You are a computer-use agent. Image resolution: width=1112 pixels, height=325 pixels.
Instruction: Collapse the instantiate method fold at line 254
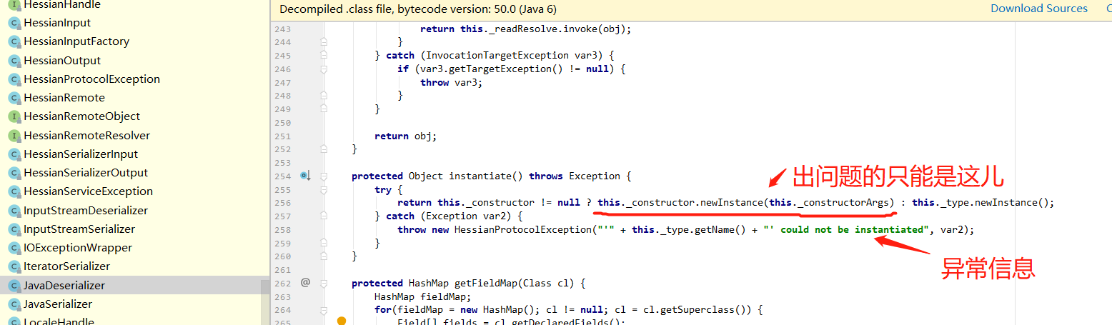[x=324, y=176]
